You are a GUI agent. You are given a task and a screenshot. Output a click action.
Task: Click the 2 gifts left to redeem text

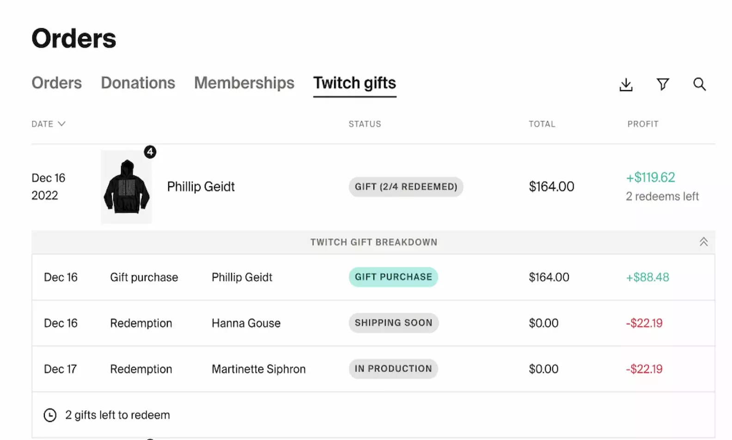coord(118,415)
